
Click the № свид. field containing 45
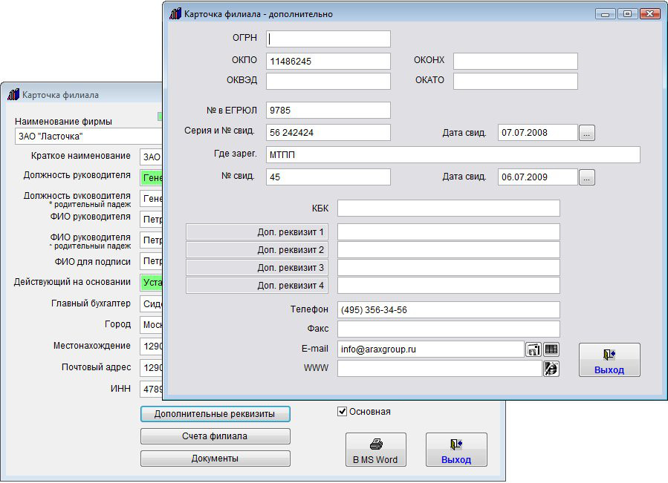pyautogui.click(x=328, y=177)
